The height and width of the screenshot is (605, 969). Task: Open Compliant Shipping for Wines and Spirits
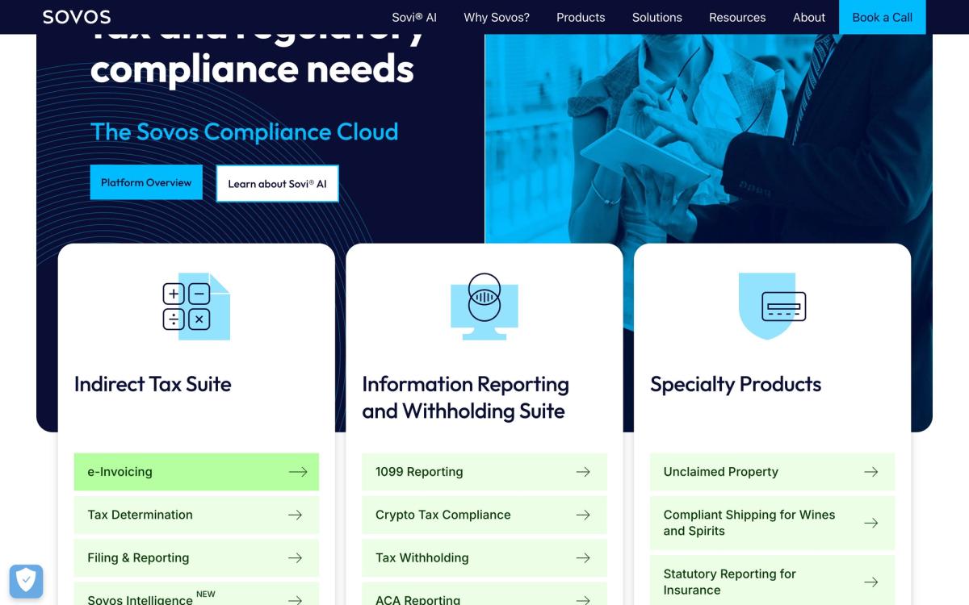773,523
